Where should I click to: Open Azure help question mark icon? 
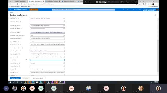tap(137, 10)
